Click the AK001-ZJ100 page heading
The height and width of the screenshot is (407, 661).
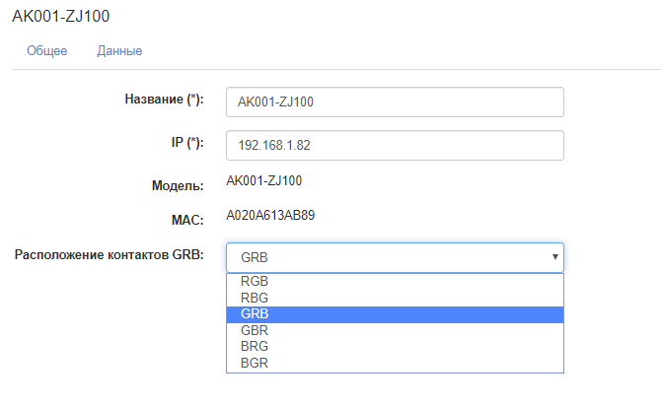pyautogui.click(x=60, y=16)
